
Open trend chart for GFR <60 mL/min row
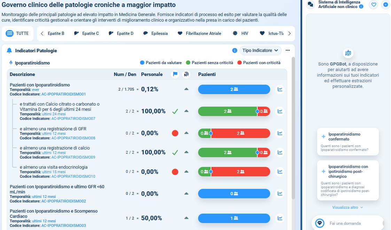pyautogui.click(x=280, y=193)
